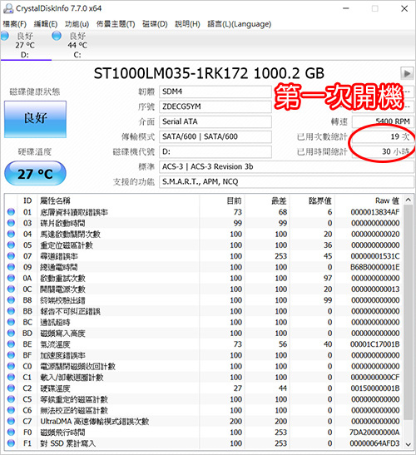Click the power on count field 19 次

tap(383, 136)
